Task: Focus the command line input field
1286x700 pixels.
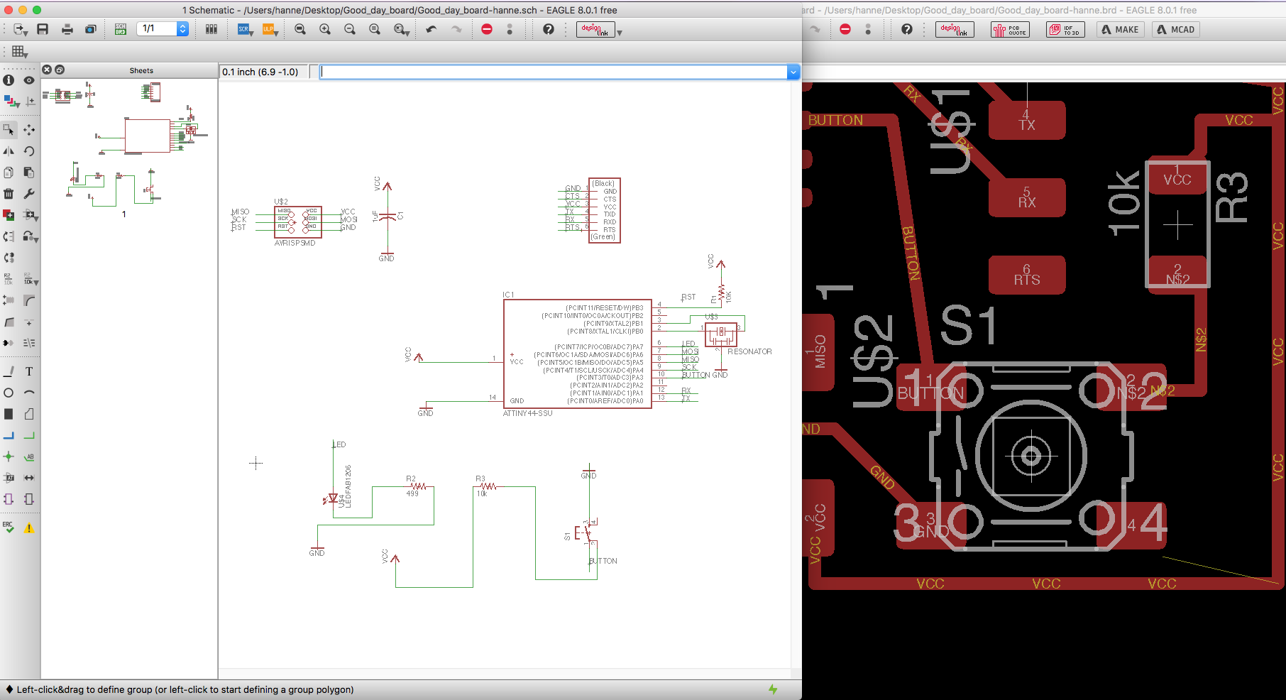Action: [x=554, y=72]
